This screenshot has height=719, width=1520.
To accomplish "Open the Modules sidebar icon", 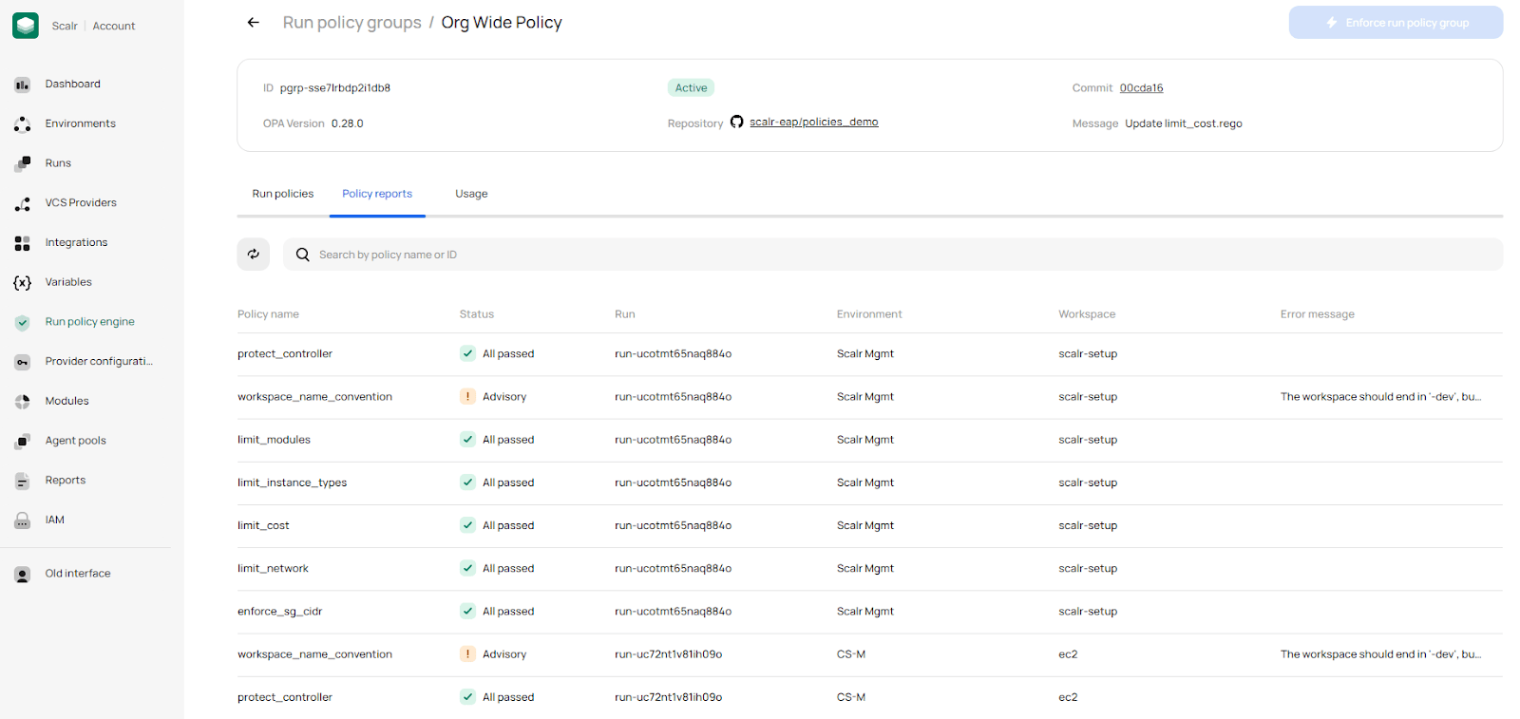I will (23, 402).
